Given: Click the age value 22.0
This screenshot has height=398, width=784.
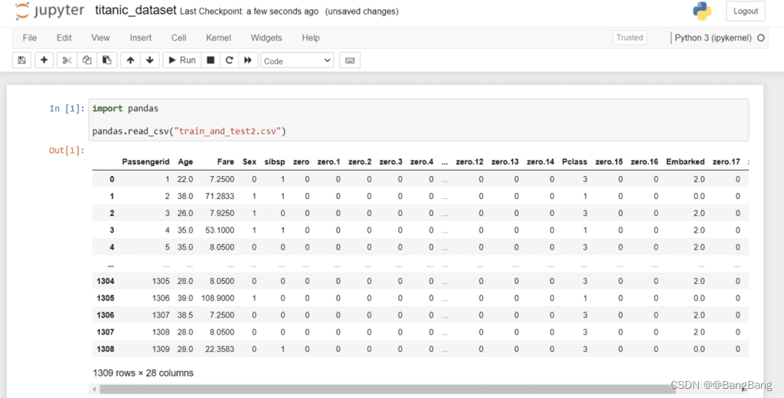Looking at the screenshot, I should click(185, 179).
